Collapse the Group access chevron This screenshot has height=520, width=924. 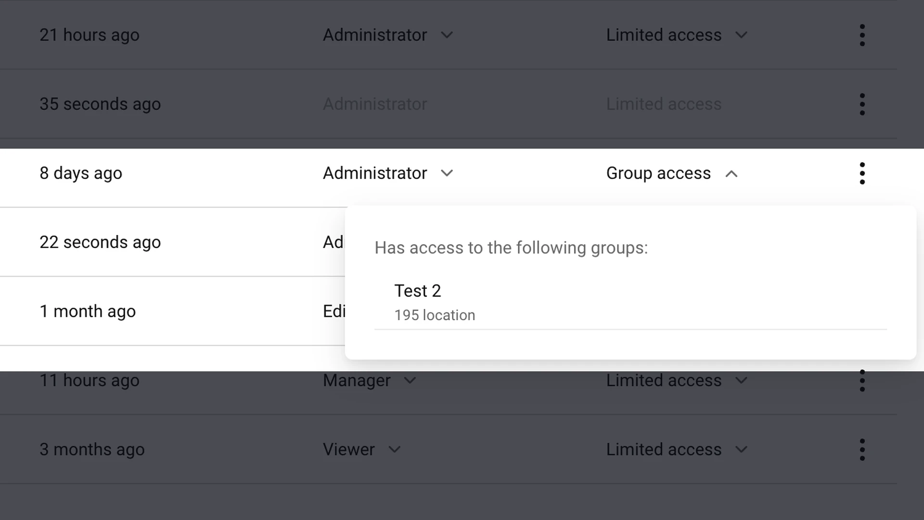(x=731, y=174)
